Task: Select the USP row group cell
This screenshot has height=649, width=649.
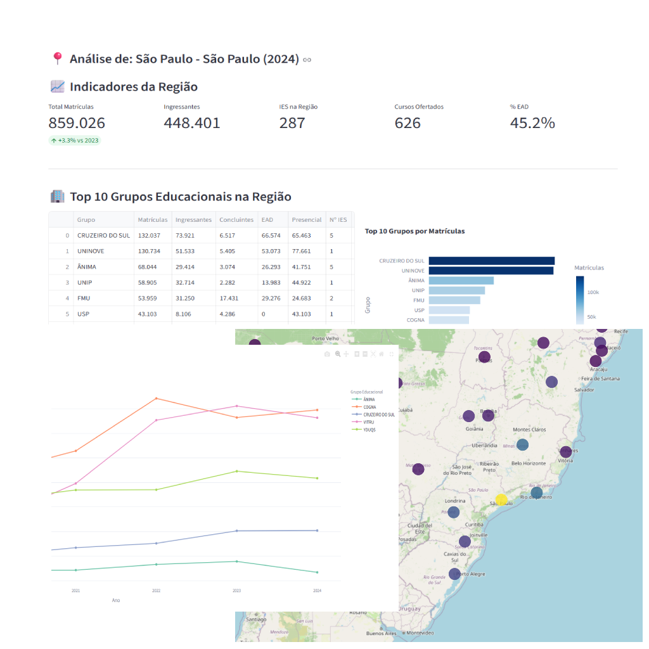Action: 104,314
